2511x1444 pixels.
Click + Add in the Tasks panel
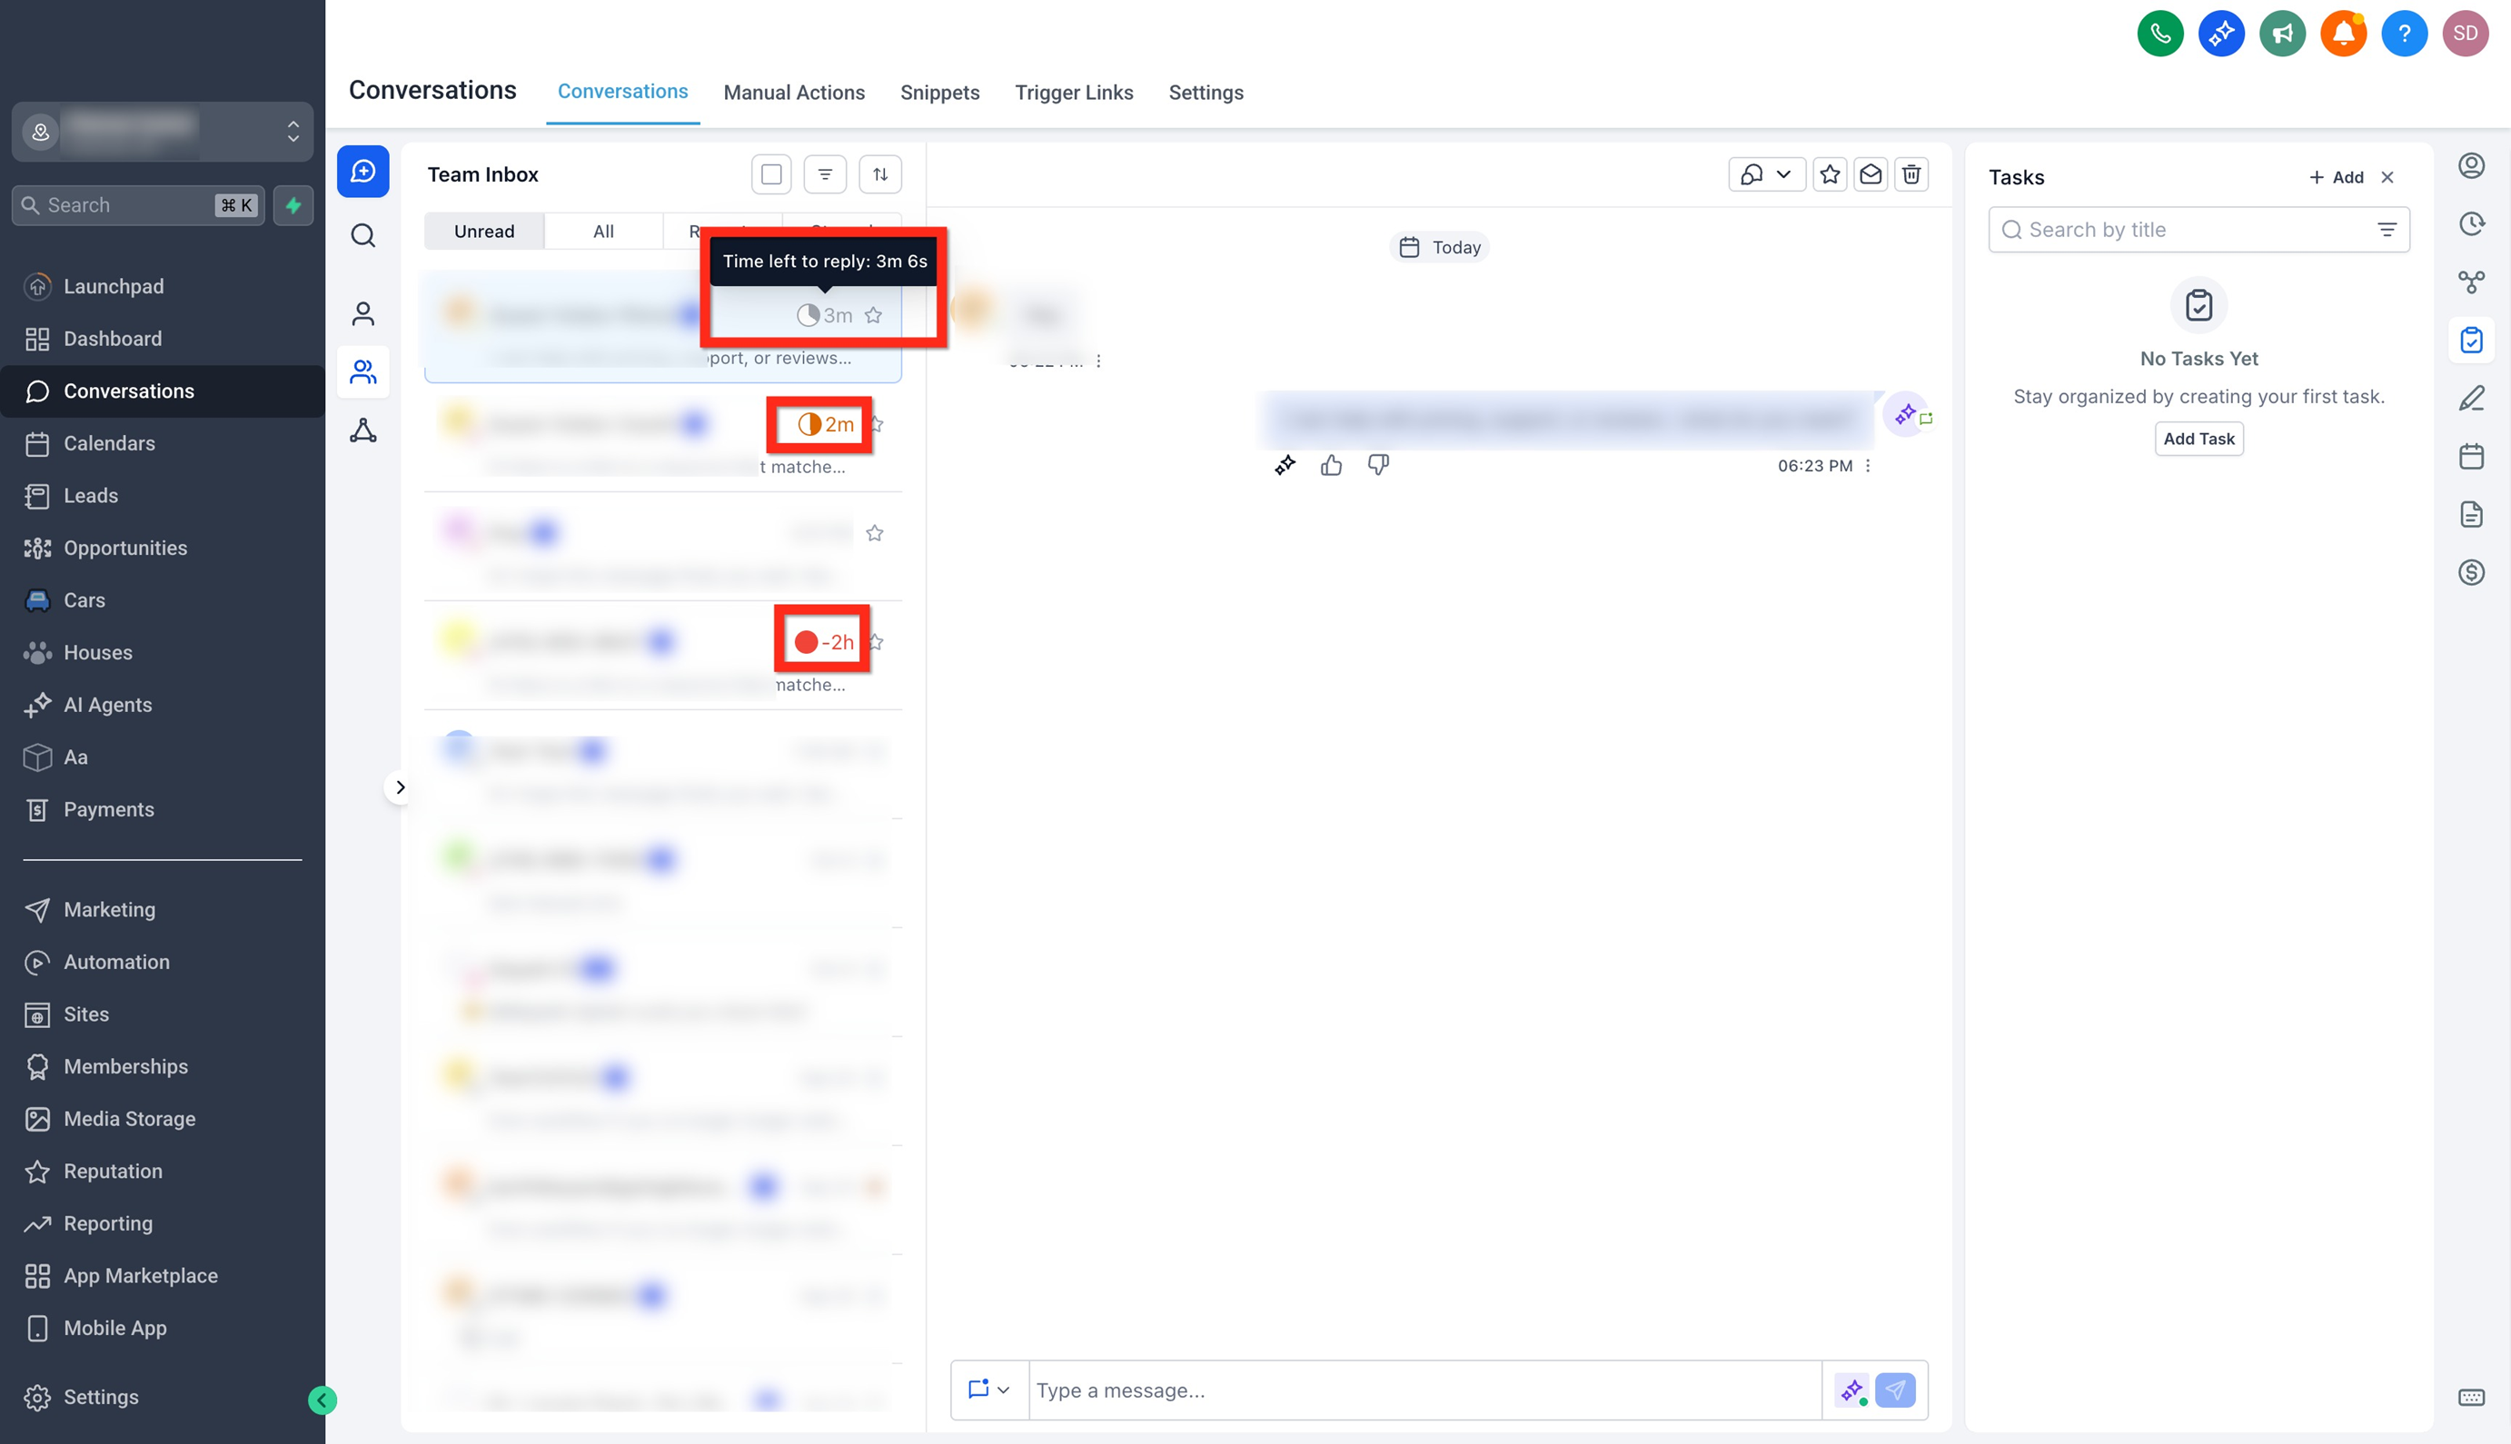(x=2336, y=176)
